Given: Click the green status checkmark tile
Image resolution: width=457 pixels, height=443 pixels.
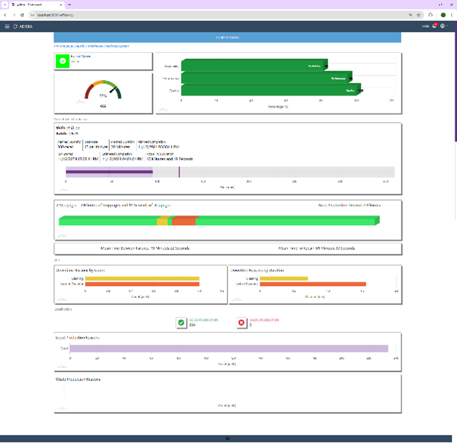Looking at the screenshot, I should [62, 61].
